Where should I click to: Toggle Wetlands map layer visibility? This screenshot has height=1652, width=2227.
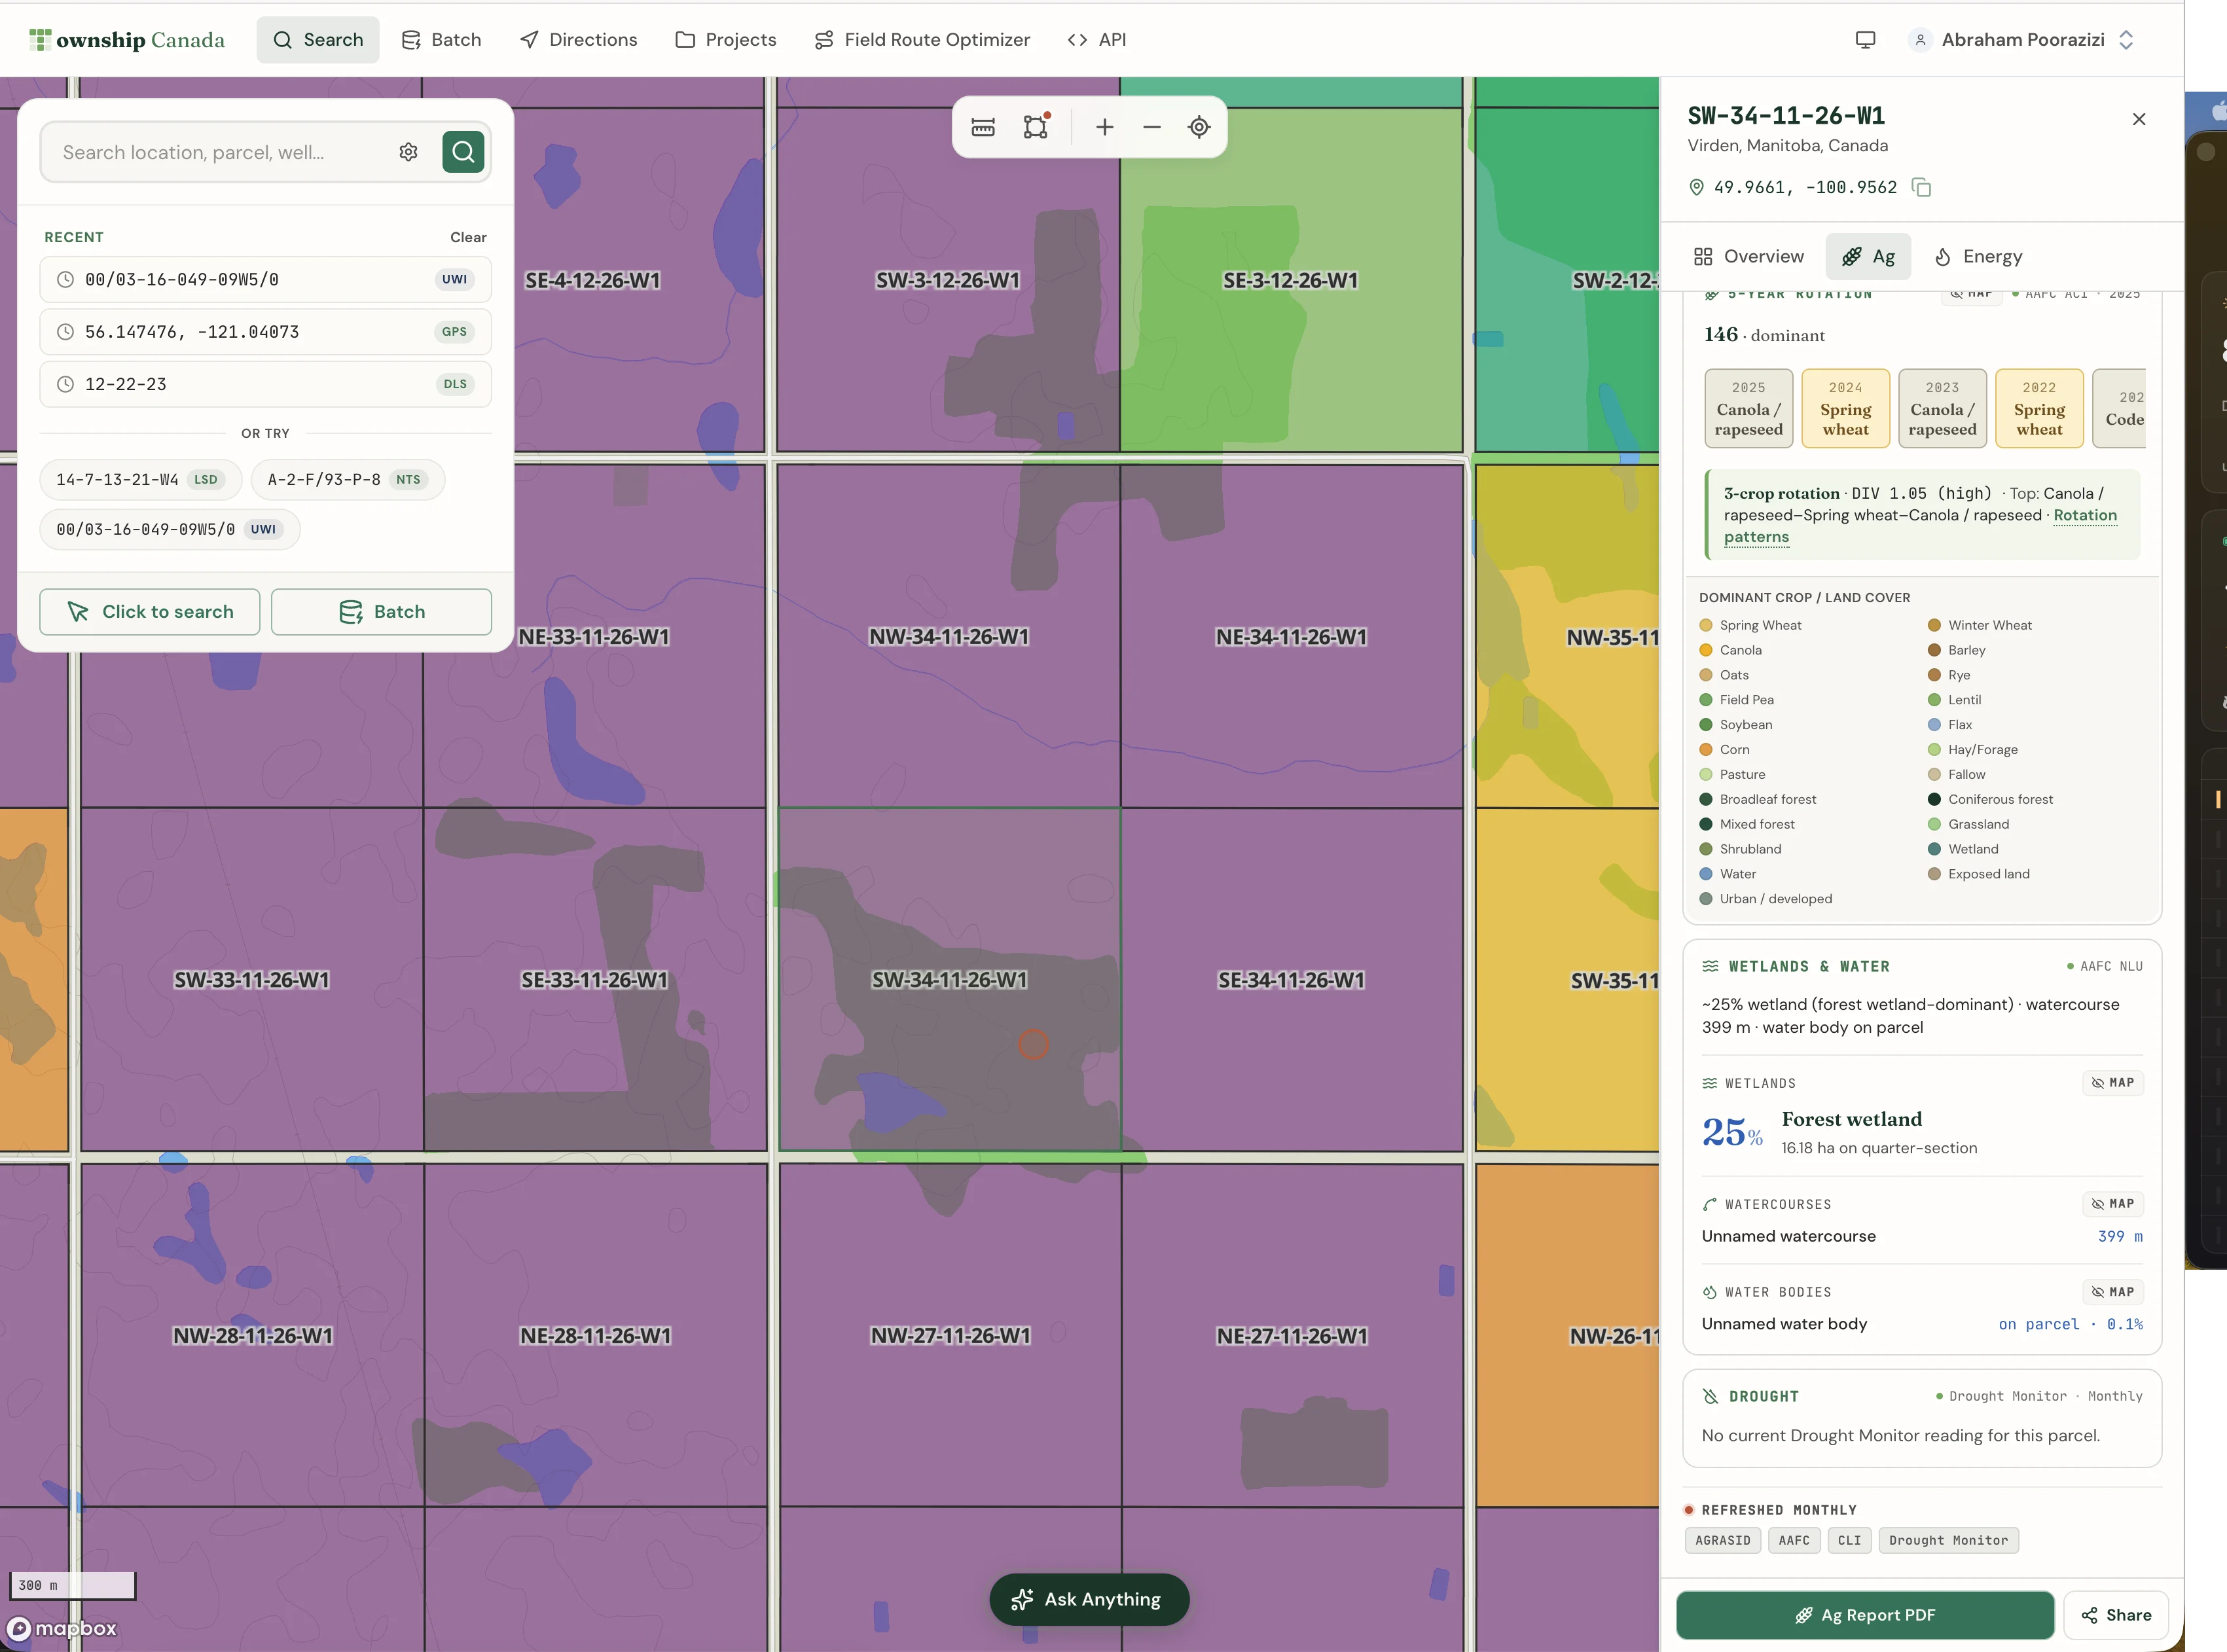(x=2113, y=1083)
